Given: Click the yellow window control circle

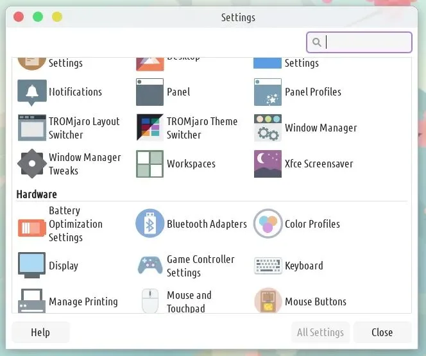Looking at the screenshot, I should tap(57, 17).
